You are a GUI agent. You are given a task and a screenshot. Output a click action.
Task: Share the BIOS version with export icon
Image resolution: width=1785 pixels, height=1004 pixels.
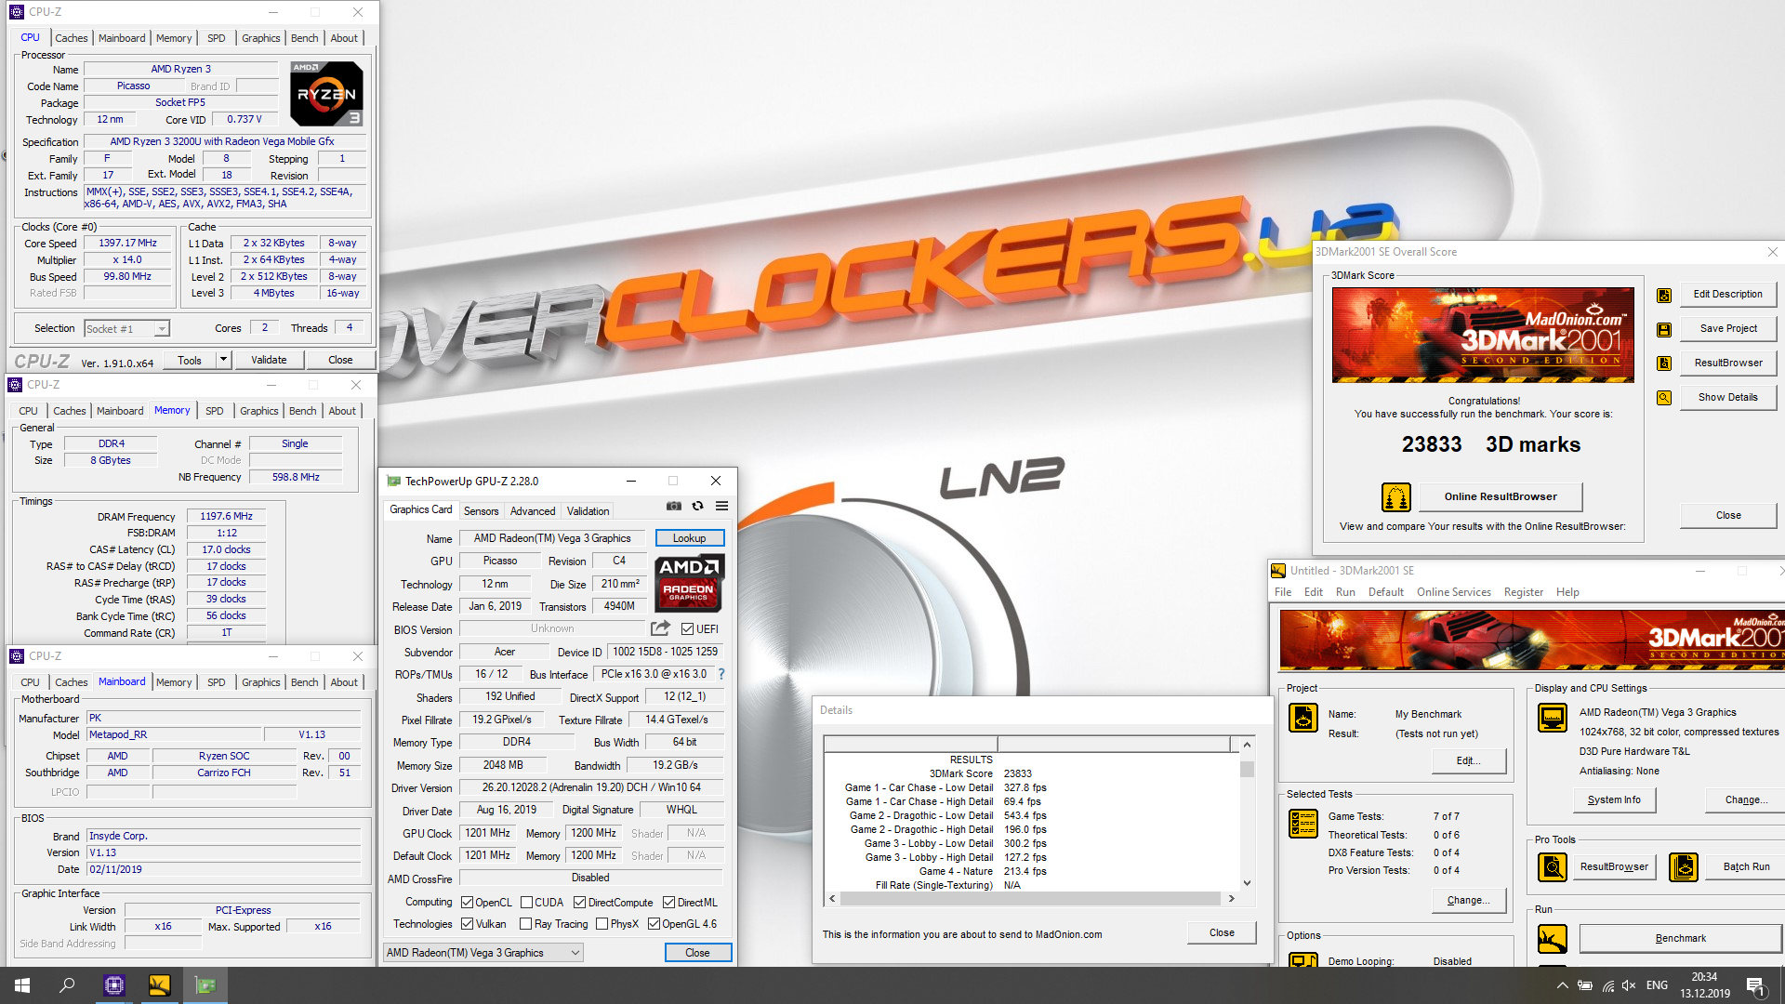[x=660, y=628]
